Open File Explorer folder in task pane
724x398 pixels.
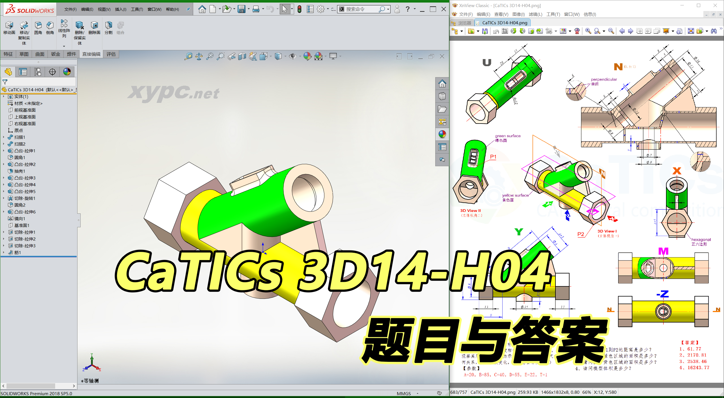click(x=442, y=109)
